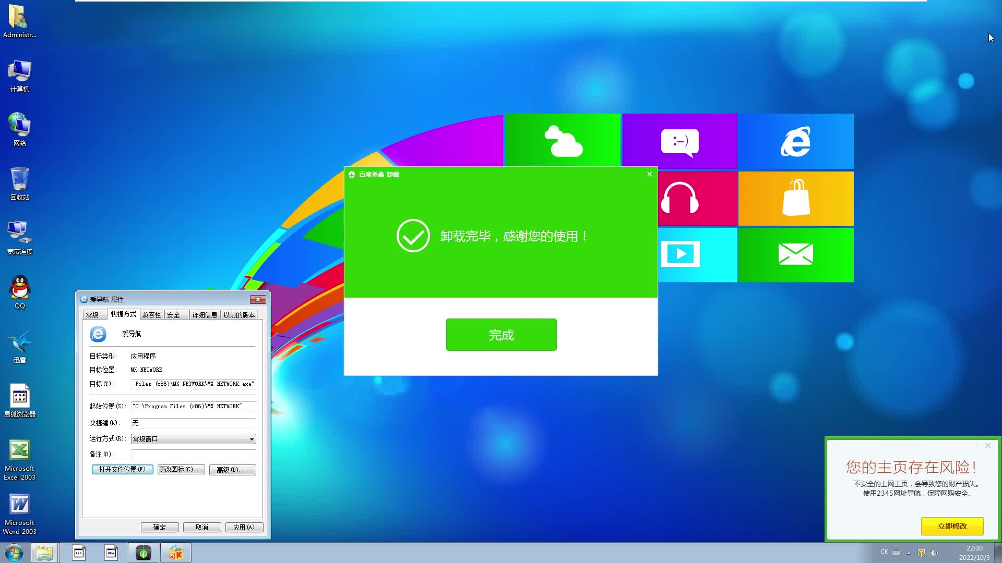
Task: Open Microsoft Excel 2003 desktop icon
Action: [19, 459]
